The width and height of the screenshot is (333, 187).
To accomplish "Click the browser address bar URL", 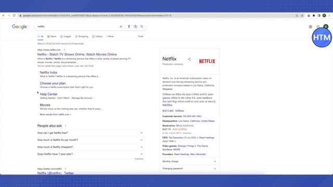I will [x=97, y=16].
